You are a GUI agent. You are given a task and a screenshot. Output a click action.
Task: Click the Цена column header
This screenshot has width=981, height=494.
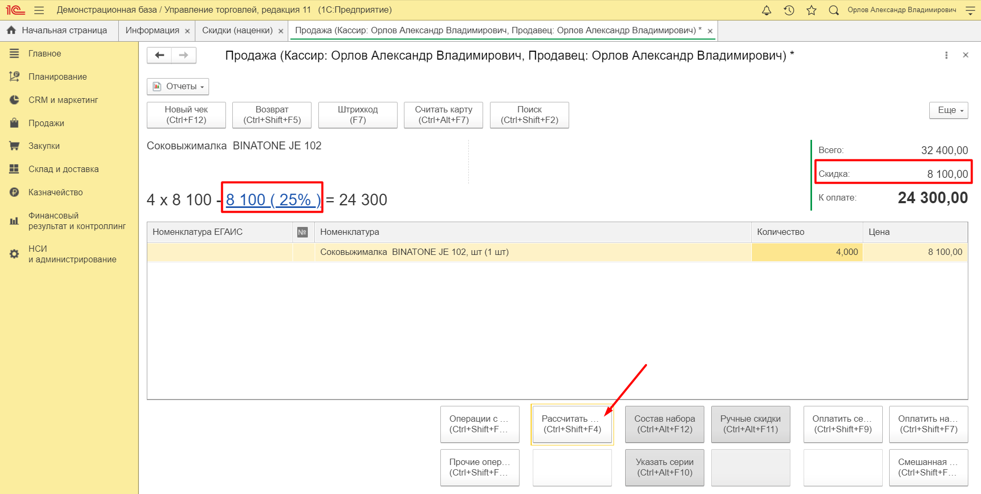[916, 232]
